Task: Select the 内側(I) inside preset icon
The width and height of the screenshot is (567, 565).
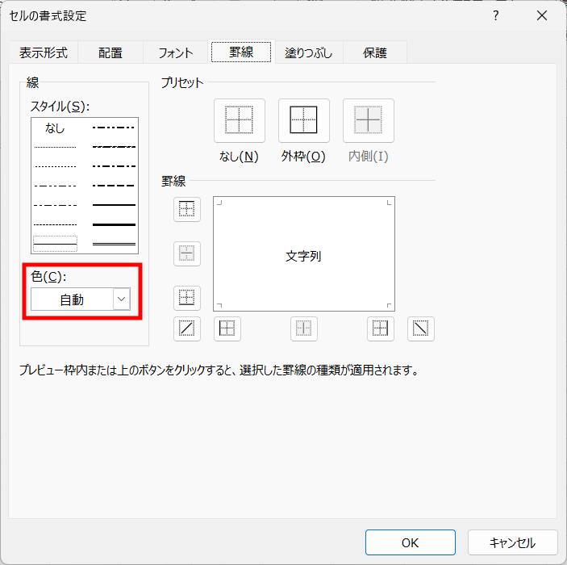Action: point(368,120)
